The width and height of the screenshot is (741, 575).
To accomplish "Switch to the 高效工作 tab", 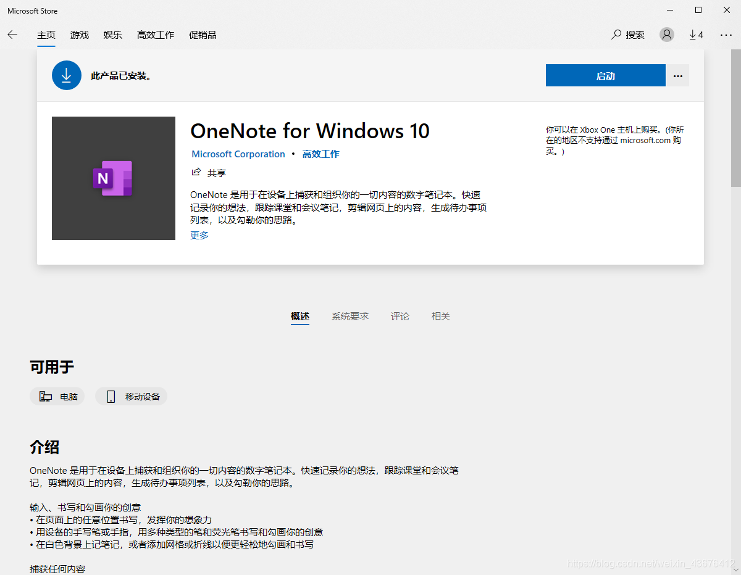I will [x=156, y=35].
